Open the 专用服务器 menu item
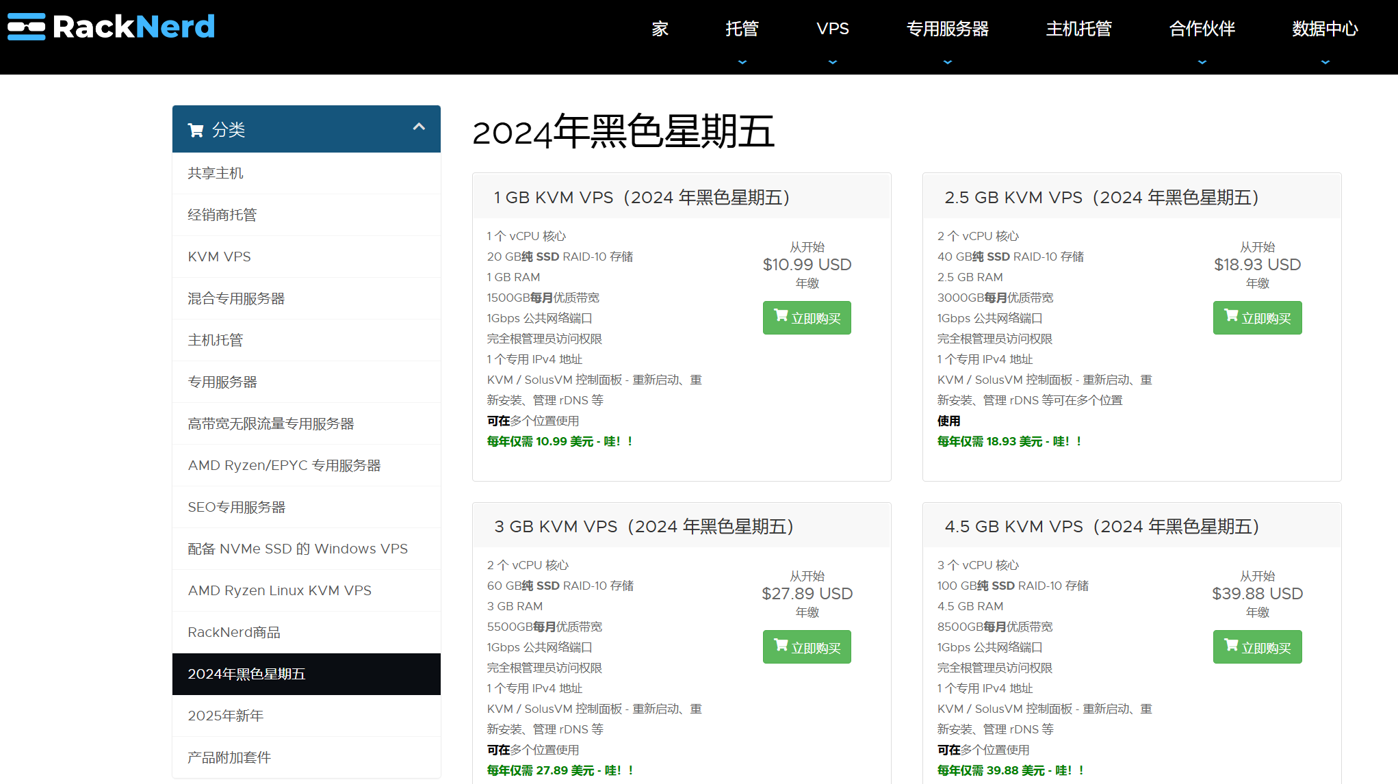 (x=947, y=29)
